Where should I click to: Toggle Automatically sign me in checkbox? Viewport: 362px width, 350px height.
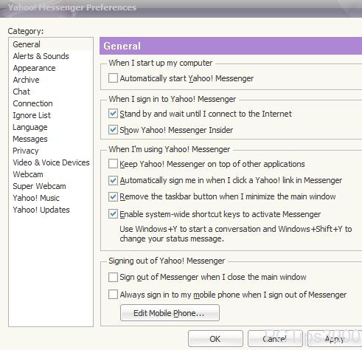(x=113, y=180)
